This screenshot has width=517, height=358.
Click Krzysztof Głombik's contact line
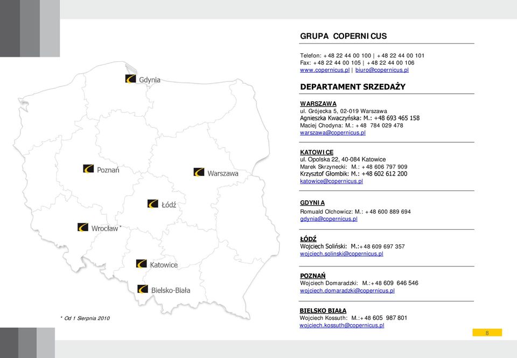[x=353, y=174]
